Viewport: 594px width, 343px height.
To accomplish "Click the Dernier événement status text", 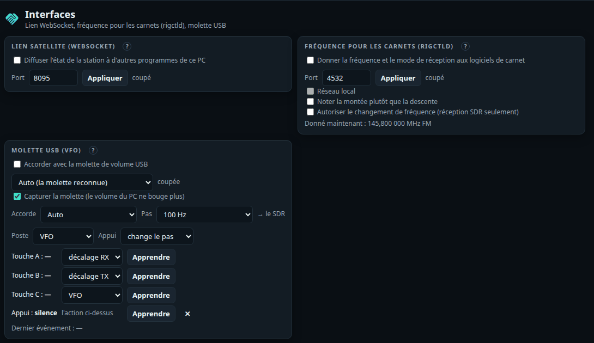I will coord(47,328).
